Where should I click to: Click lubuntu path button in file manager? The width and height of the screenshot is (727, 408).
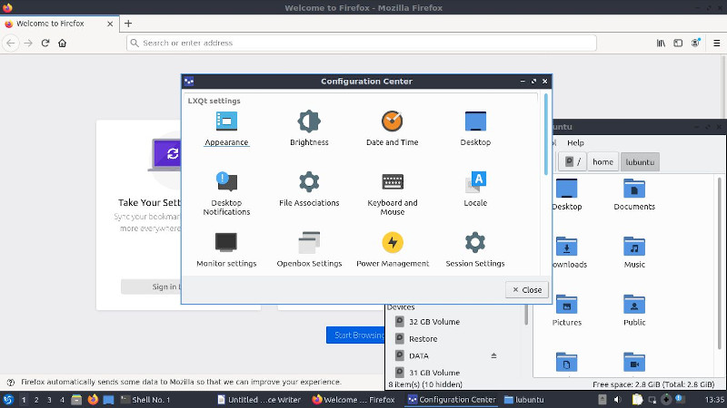pyautogui.click(x=640, y=162)
